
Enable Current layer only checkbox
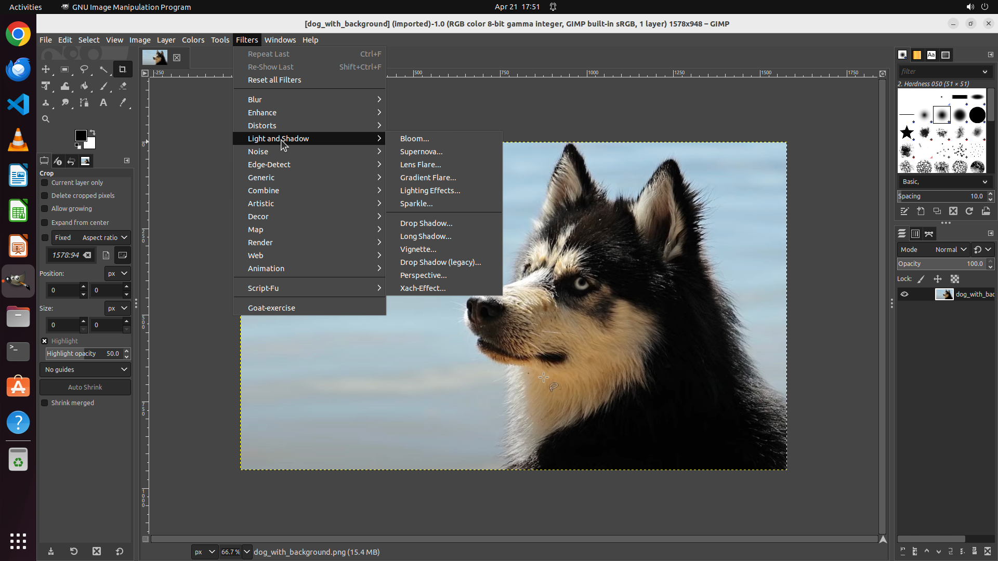(45, 183)
